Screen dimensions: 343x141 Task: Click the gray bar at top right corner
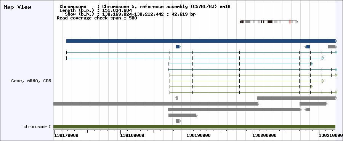pos(332,46)
